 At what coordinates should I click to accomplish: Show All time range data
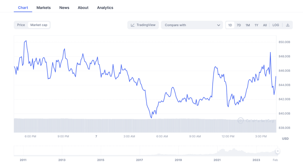265,25
